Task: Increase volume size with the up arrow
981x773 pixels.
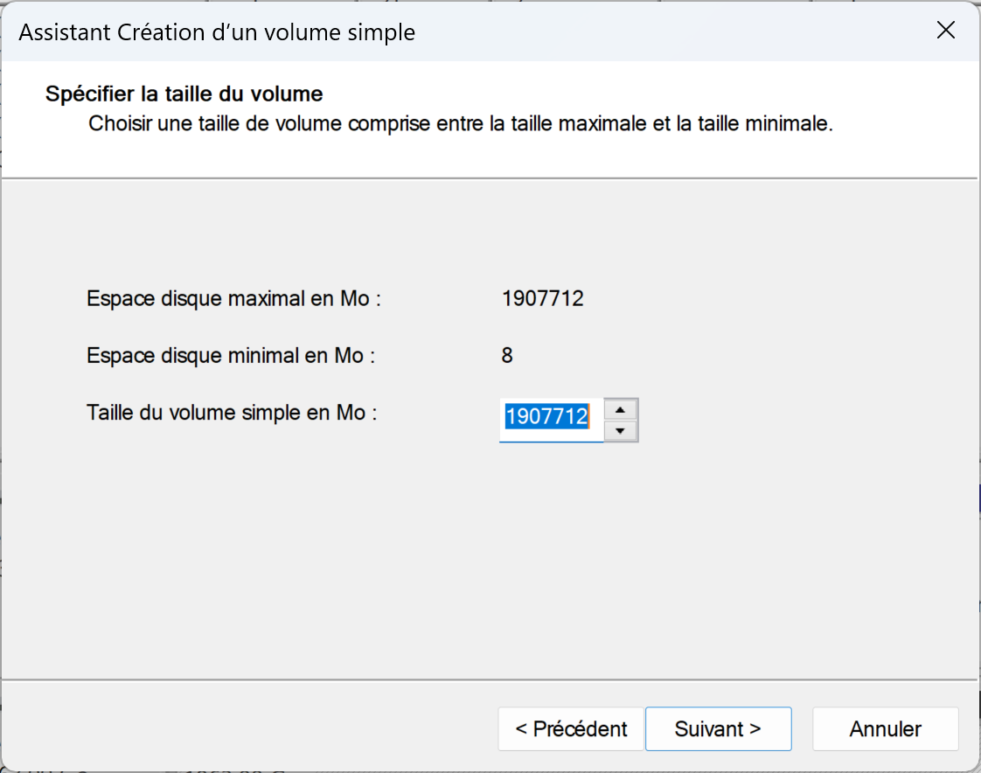Action: [x=620, y=410]
